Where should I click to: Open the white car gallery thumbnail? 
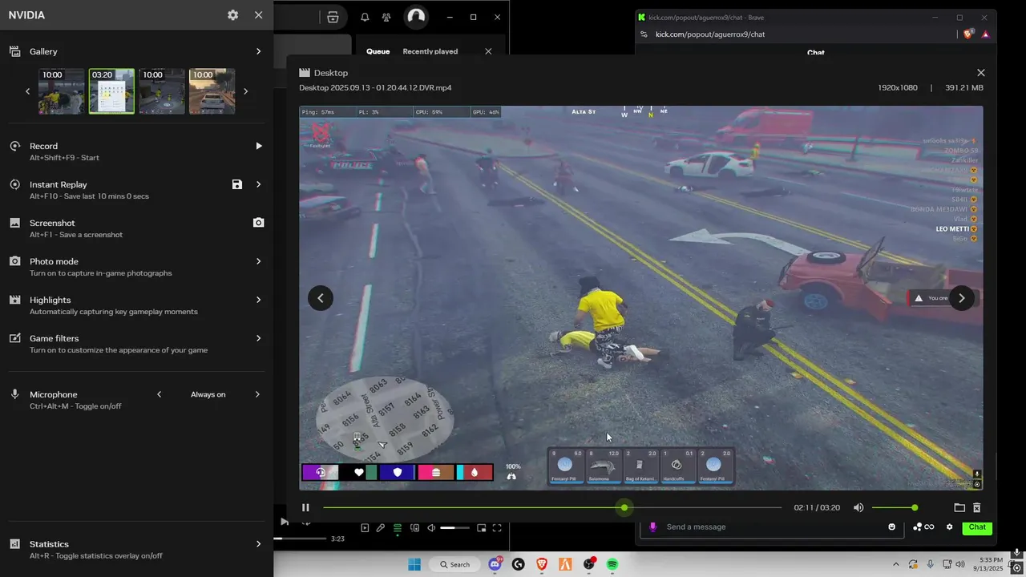click(x=212, y=91)
